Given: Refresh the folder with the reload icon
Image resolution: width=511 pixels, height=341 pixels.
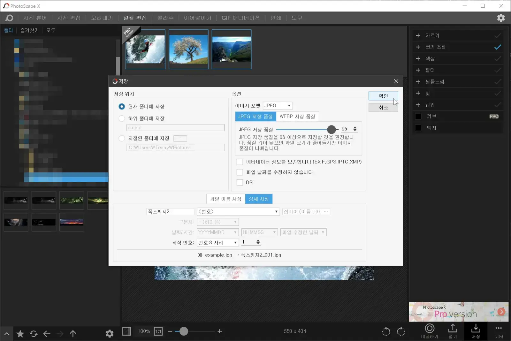Looking at the screenshot, I should (34, 334).
